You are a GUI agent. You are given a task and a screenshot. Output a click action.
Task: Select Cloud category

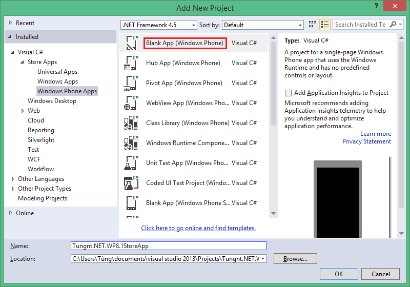click(x=36, y=120)
